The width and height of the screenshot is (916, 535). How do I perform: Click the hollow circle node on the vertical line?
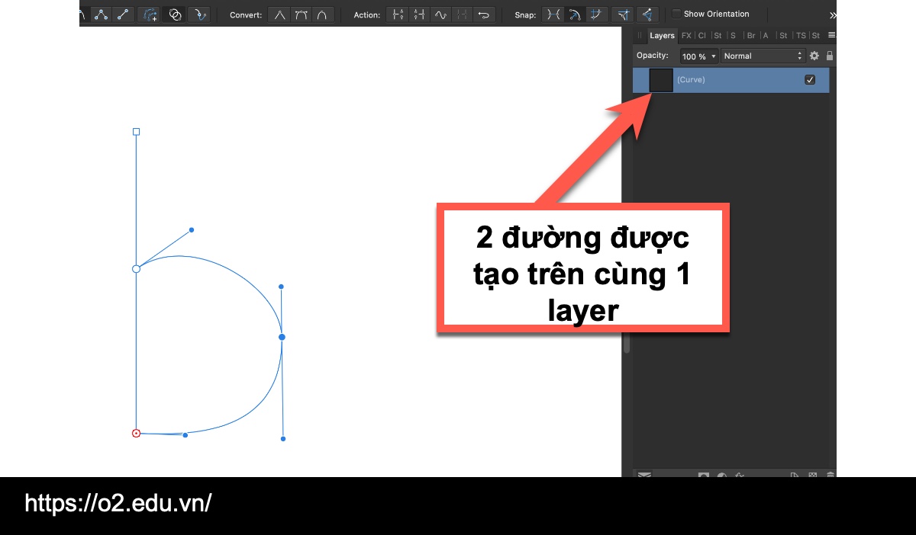pyautogui.click(x=136, y=269)
